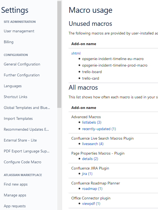Click Confluence Roadmap Planner text
The image size is (158, 210).
(96, 183)
